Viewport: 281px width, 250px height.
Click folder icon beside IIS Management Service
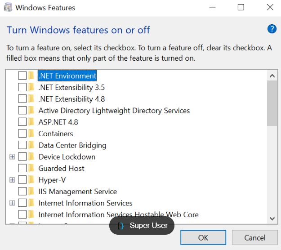coord(31,192)
